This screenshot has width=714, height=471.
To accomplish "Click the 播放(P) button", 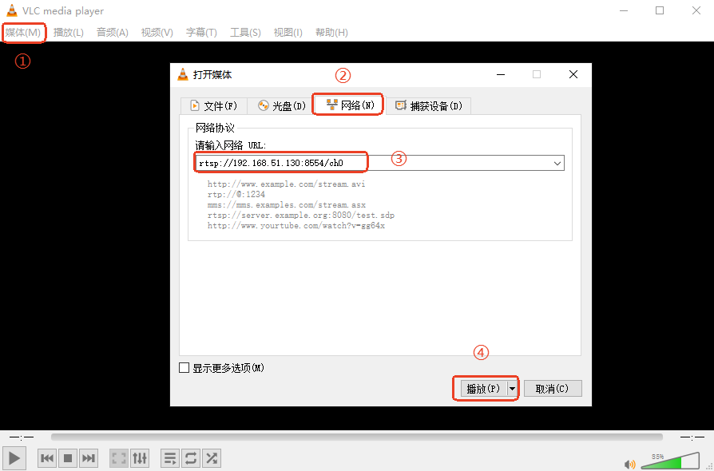I will point(484,389).
